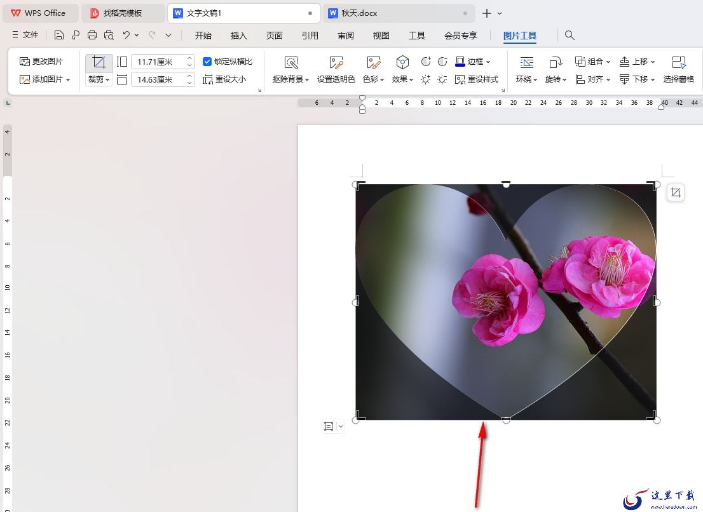This screenshot has width=703, height=512.
Task: Open Print Preview from quick toolbar
Action: [x=109, y=35]
